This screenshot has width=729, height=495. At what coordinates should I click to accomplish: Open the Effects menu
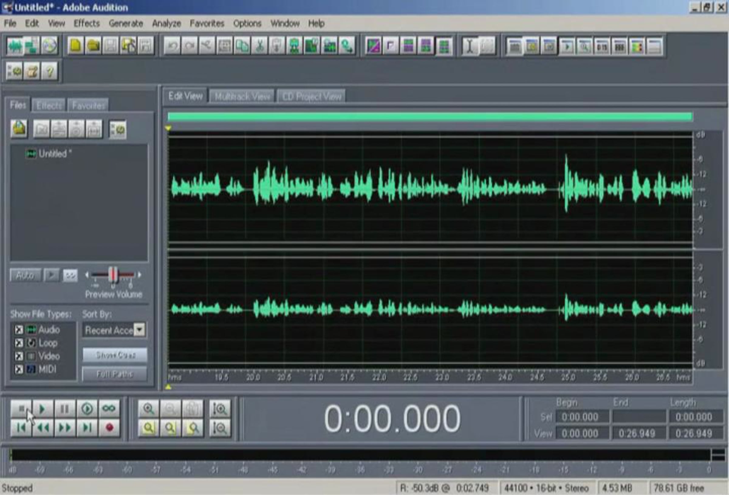tap(87, 23)
